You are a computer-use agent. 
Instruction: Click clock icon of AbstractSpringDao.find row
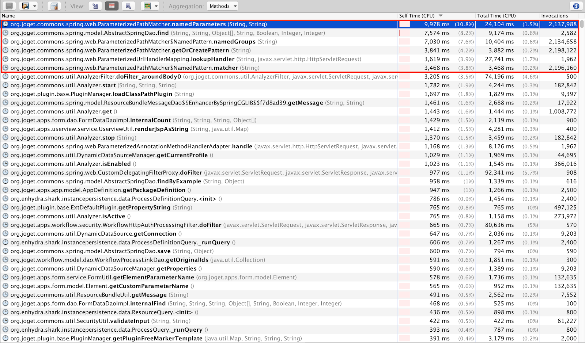(5, 33)
